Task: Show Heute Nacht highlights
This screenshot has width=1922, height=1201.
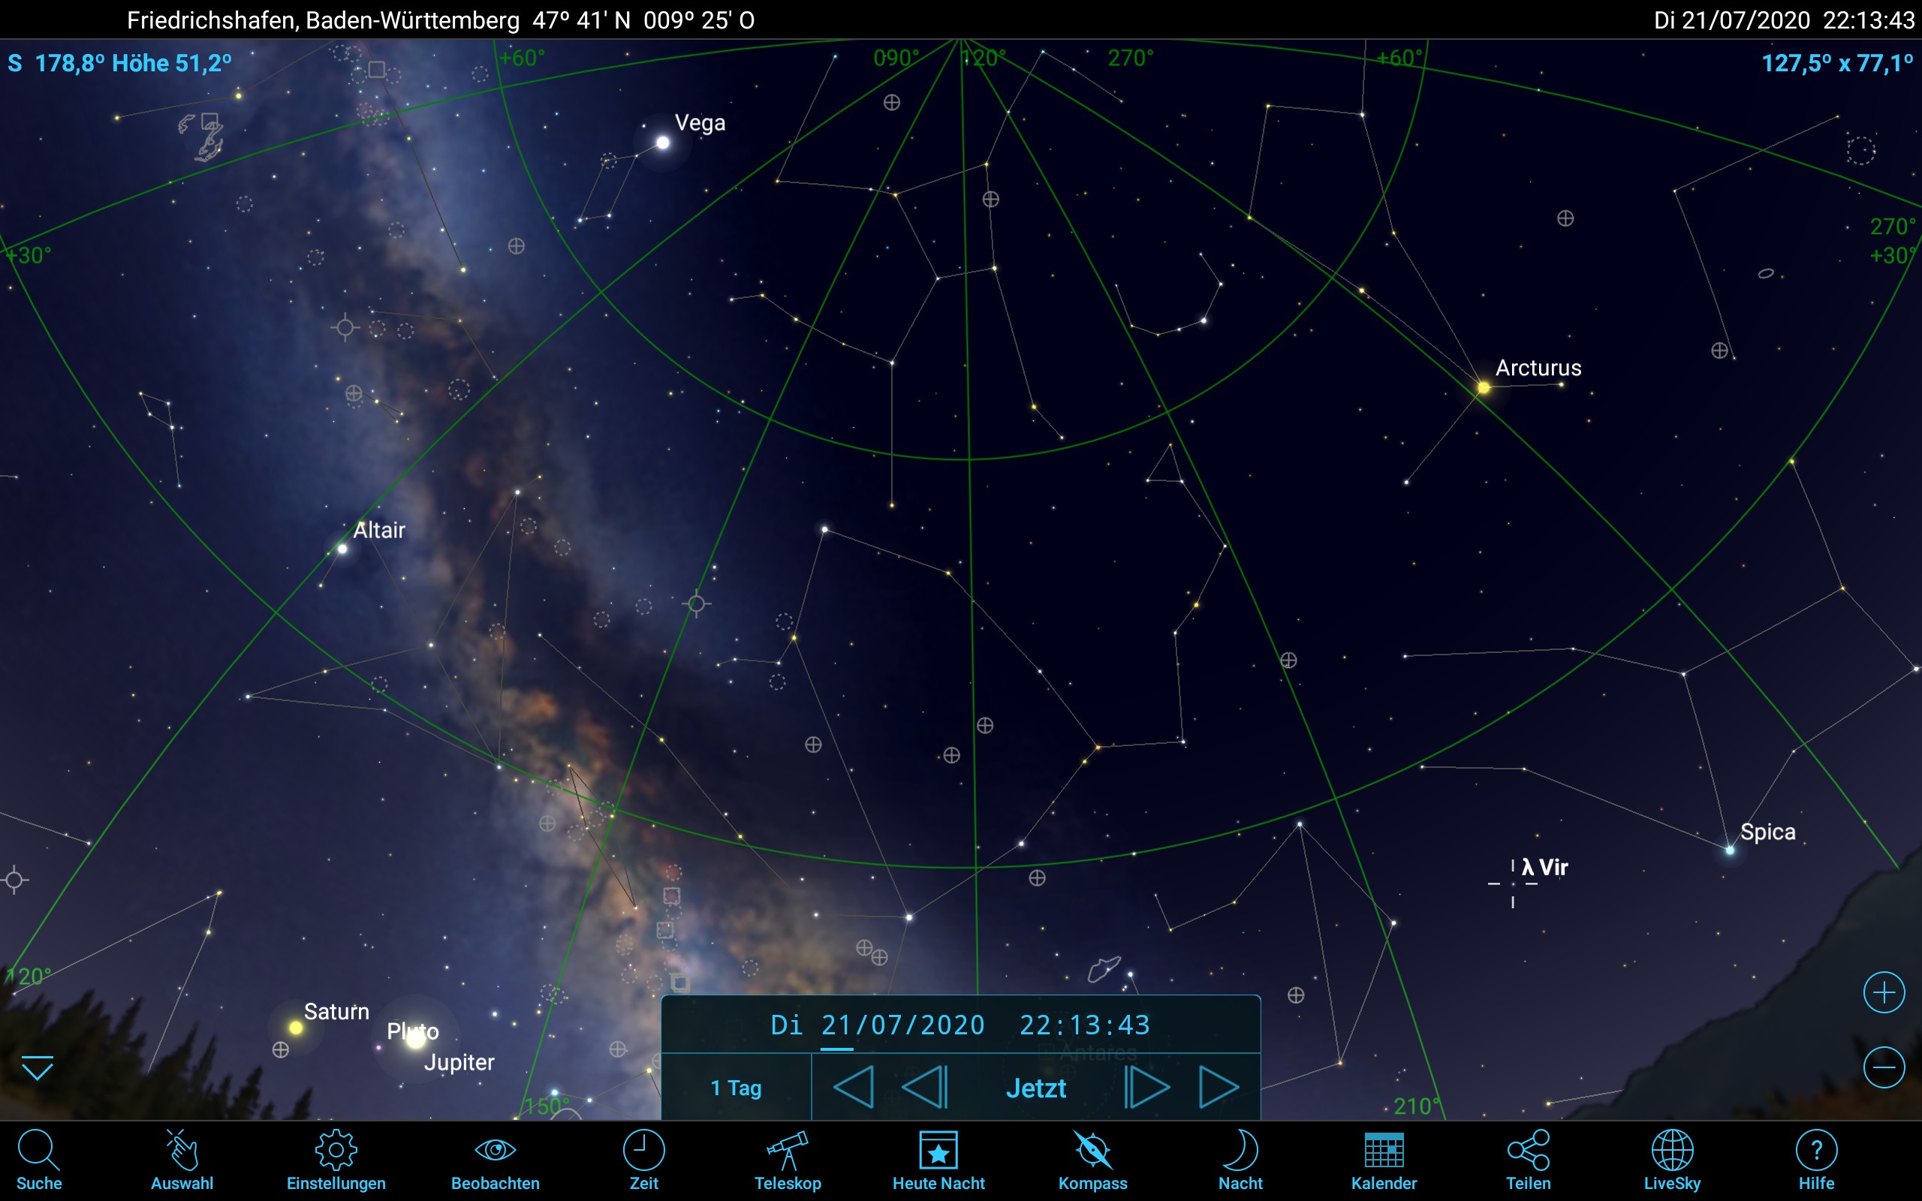Action: pyautogui.click(x=938, y=1160)
